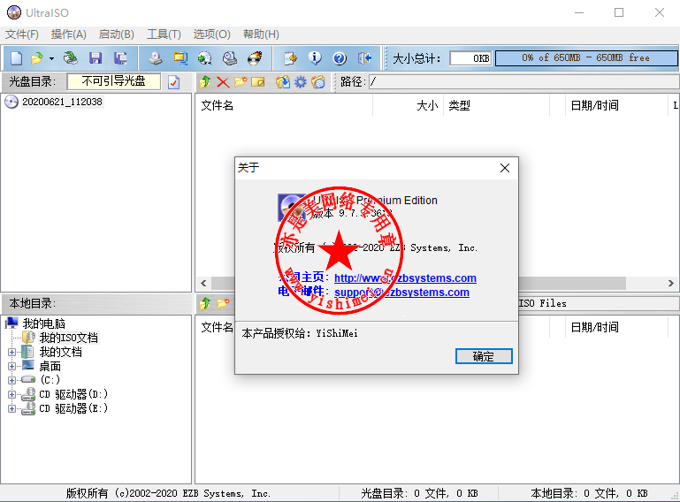Click the blue Help question mark icon
The image size is (680, 502).
click(x=340, y=58)
